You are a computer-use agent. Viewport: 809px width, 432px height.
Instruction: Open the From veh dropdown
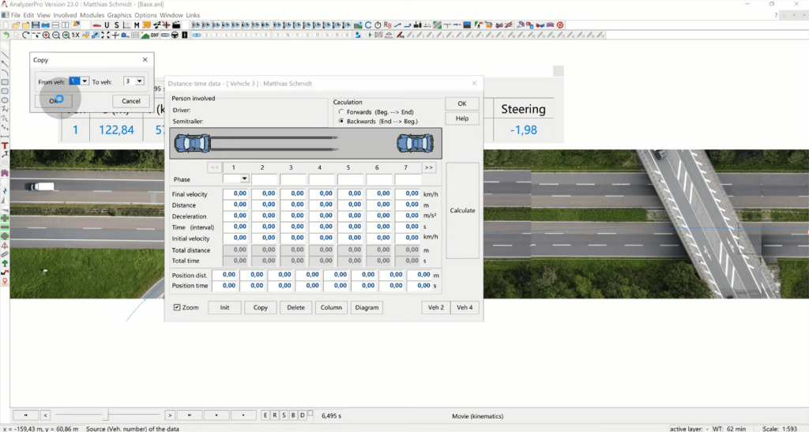pyautogui.click(x=85, y=81)
